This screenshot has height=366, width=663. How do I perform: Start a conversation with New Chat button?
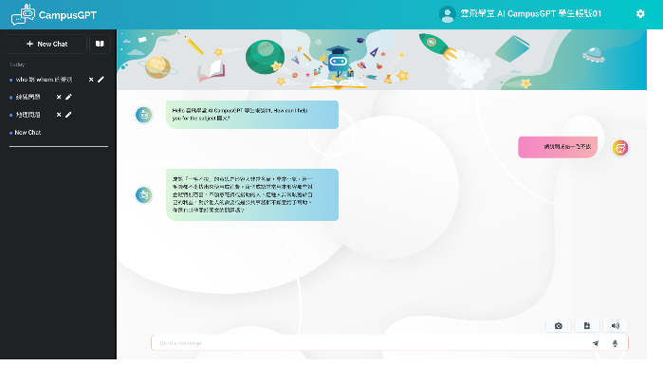click(x=46, y=44)
